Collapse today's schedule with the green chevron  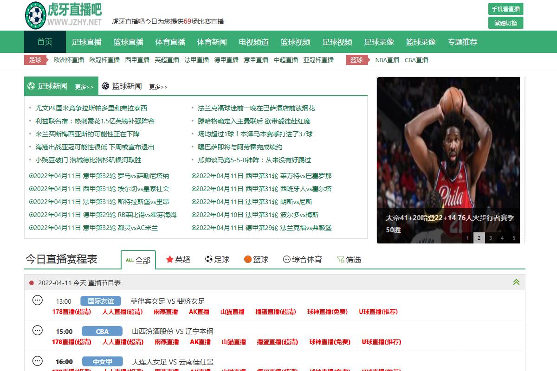tap(516, 282)
